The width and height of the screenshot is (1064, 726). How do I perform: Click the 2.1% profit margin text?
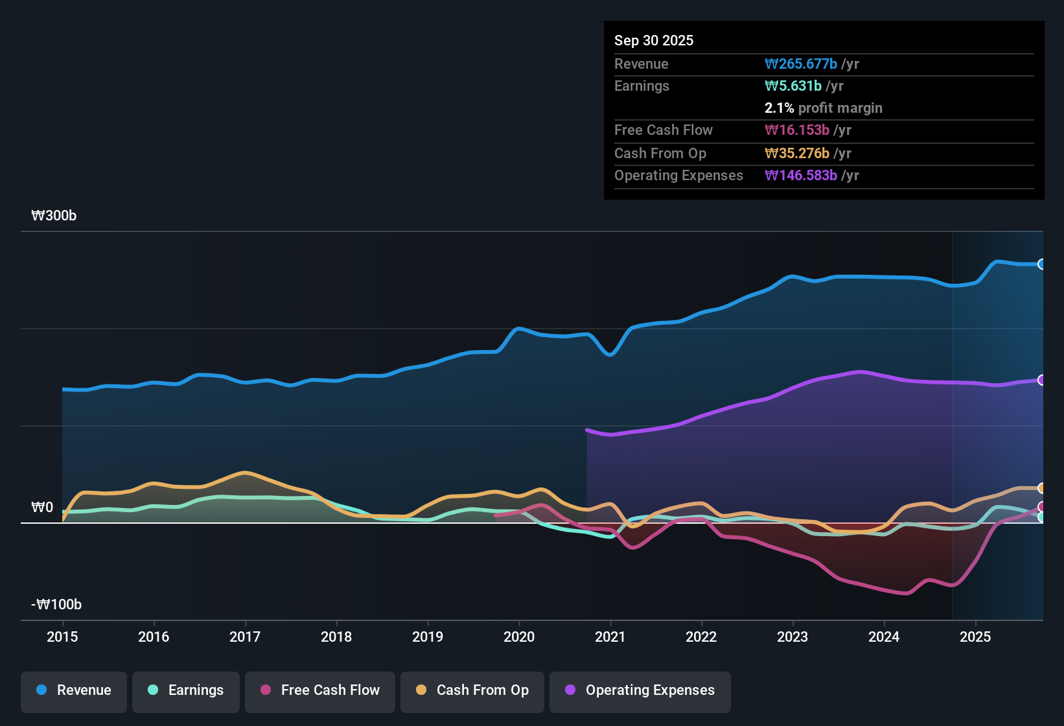click(x=824, y=108)
